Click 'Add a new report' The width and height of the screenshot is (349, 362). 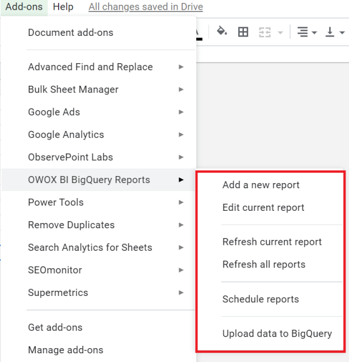(270, 185)
